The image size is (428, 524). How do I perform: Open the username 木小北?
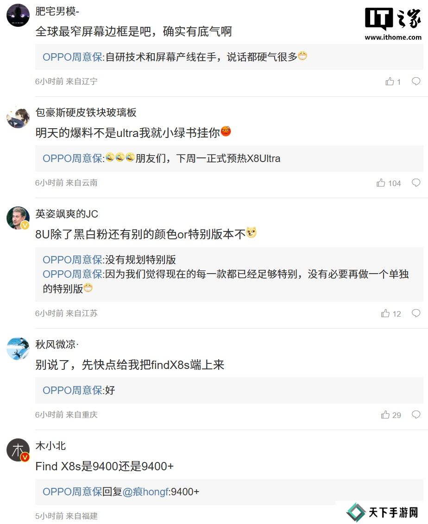point(50,446)
